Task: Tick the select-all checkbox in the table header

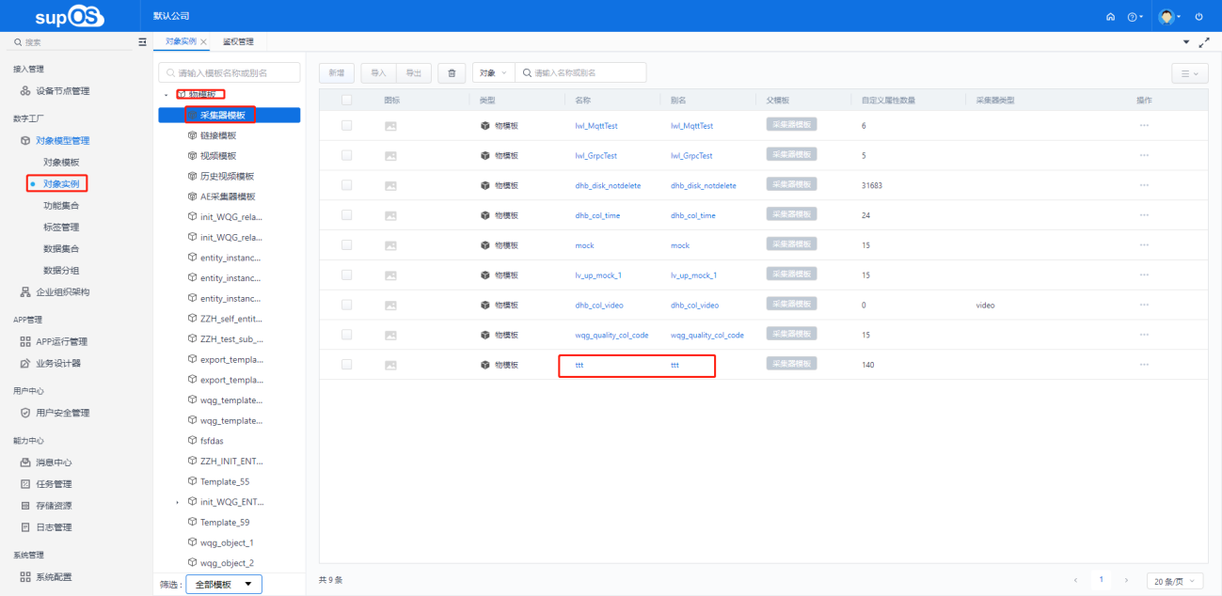Action: coord(347,101)
